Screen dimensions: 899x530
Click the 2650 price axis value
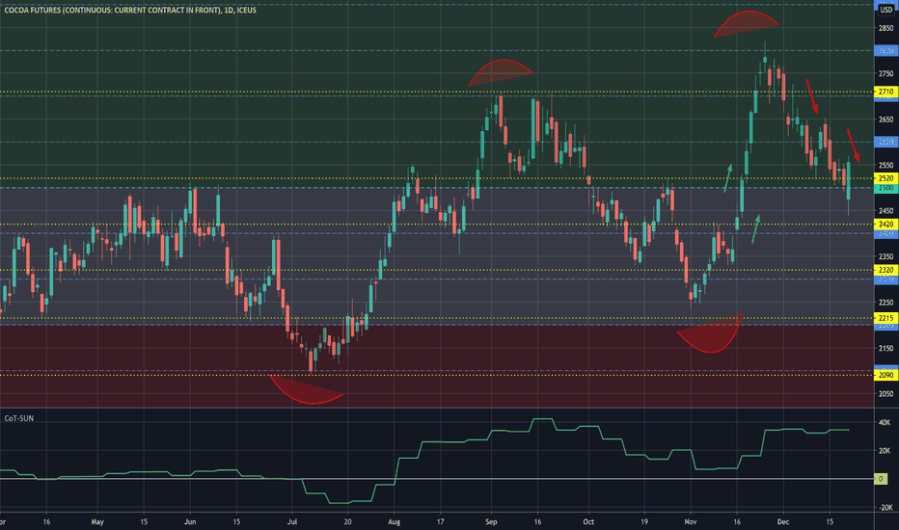point(885,119)
